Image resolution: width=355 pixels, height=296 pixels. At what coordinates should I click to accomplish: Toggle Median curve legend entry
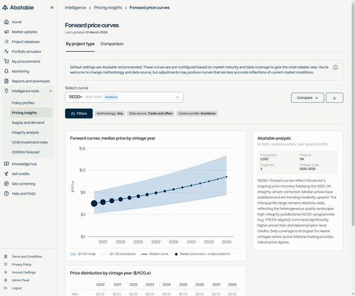coord(155,254)
